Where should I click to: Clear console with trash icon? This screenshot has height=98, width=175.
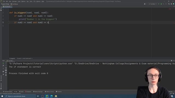6,75
